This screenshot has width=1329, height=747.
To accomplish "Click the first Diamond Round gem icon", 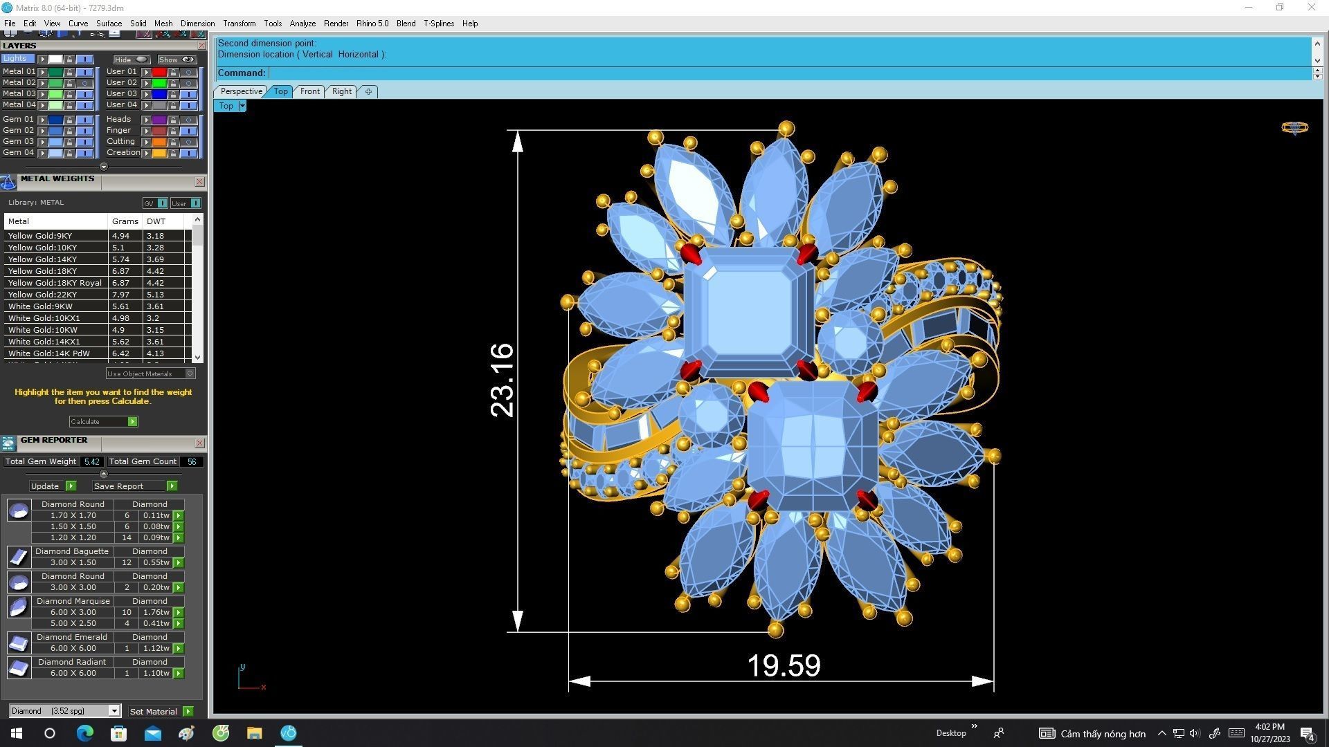I will pos(19,511).
